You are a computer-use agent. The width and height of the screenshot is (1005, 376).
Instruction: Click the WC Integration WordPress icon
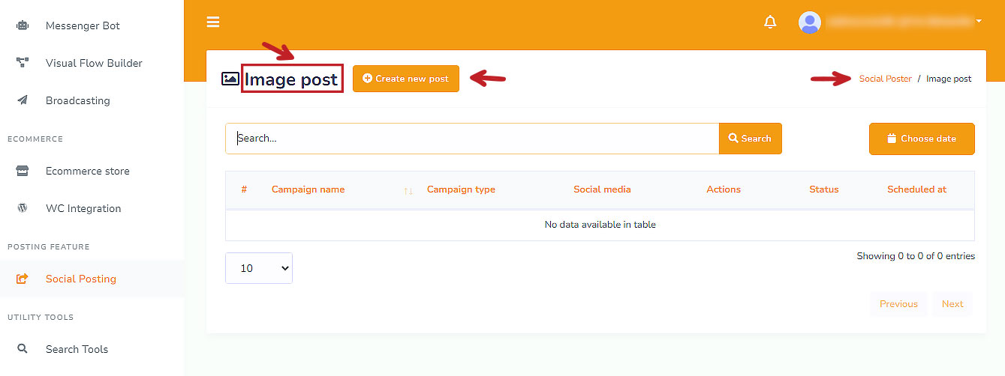tap(23, 208)
